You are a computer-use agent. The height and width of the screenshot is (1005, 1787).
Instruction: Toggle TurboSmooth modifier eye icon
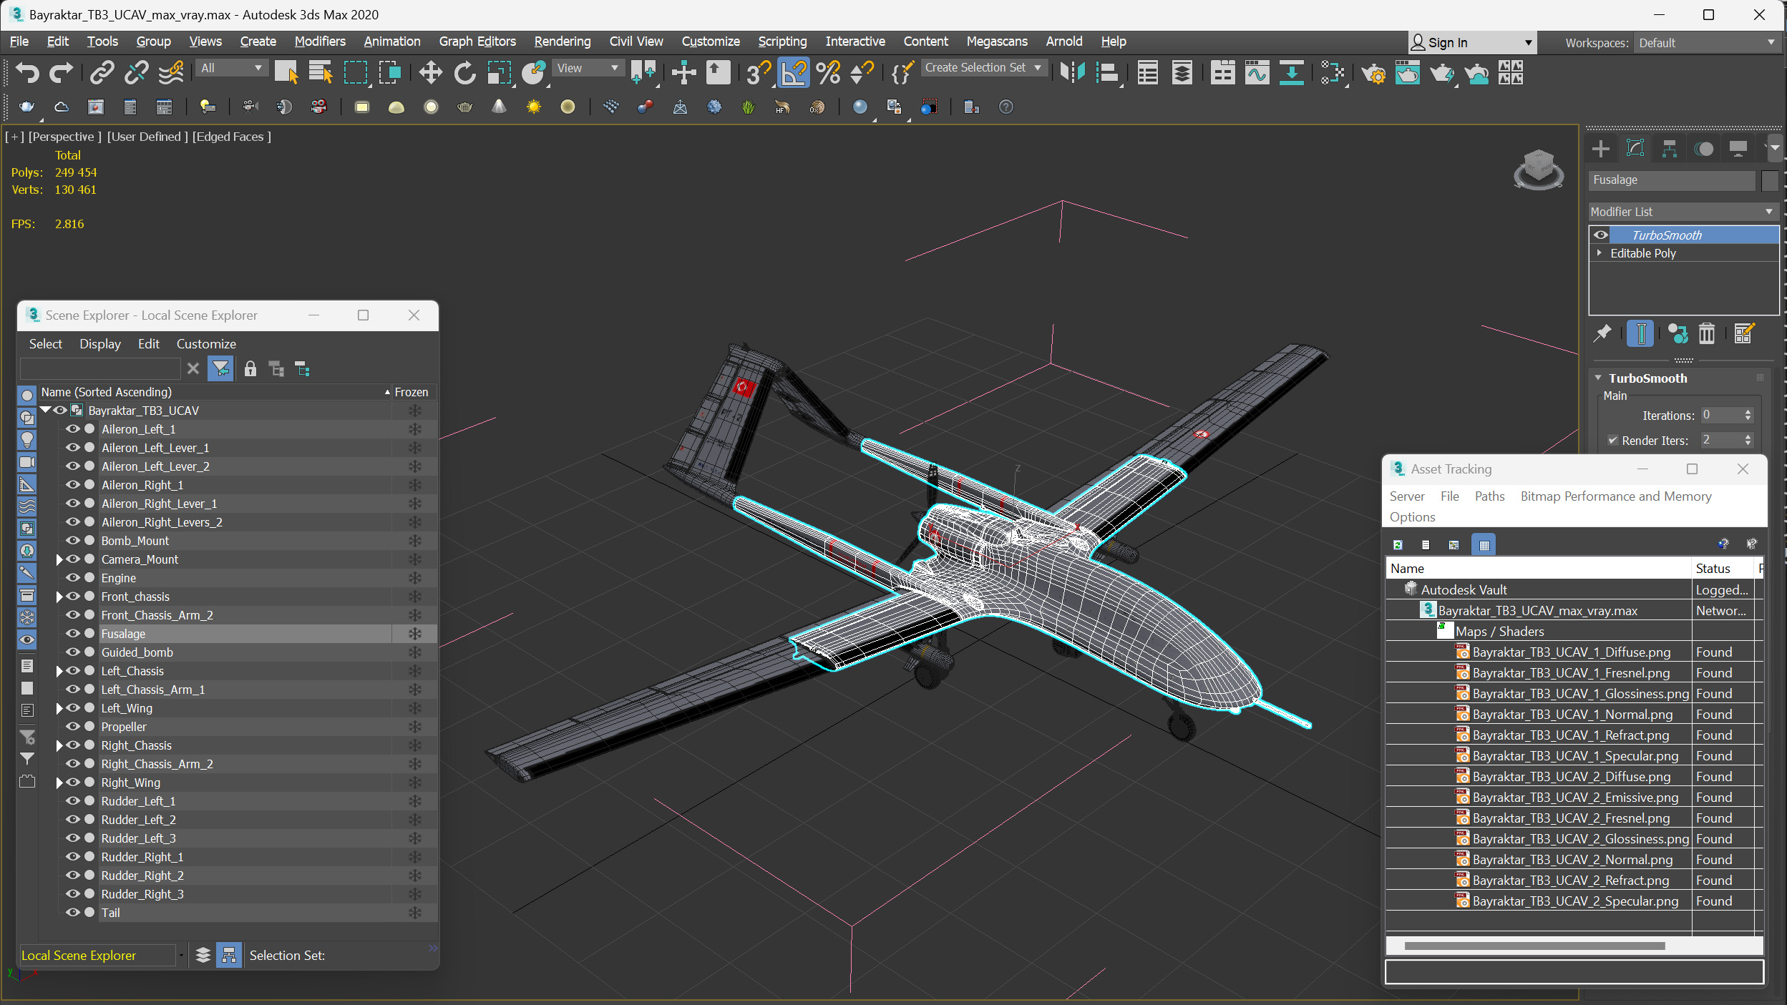point(1601,235)
